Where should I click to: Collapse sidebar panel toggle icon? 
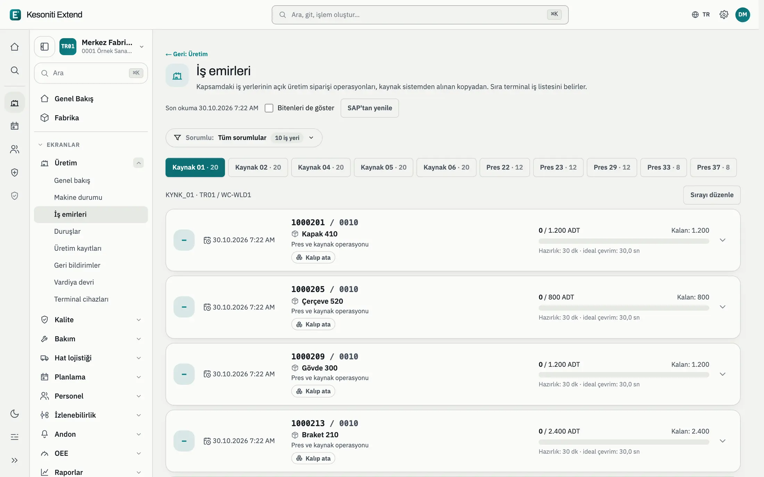coord(44,46)
